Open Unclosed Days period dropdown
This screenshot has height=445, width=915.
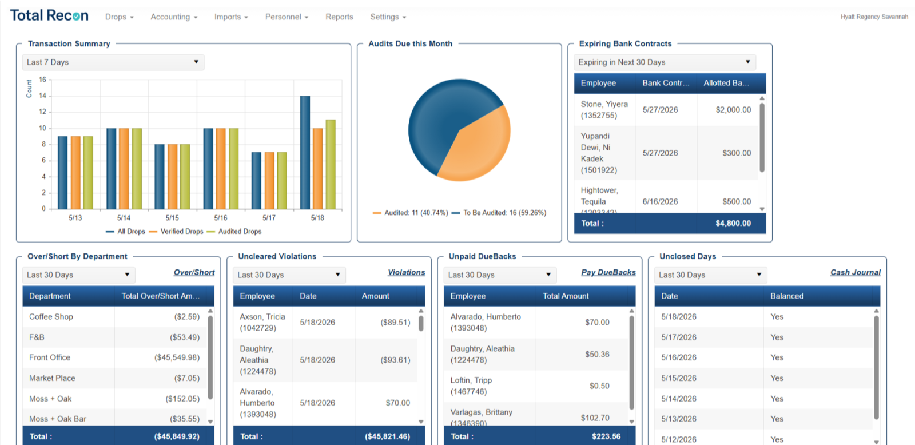(710, 275)
